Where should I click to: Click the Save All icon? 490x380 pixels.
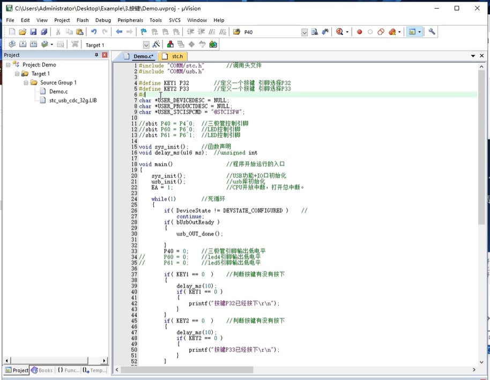tap(44, 32)
